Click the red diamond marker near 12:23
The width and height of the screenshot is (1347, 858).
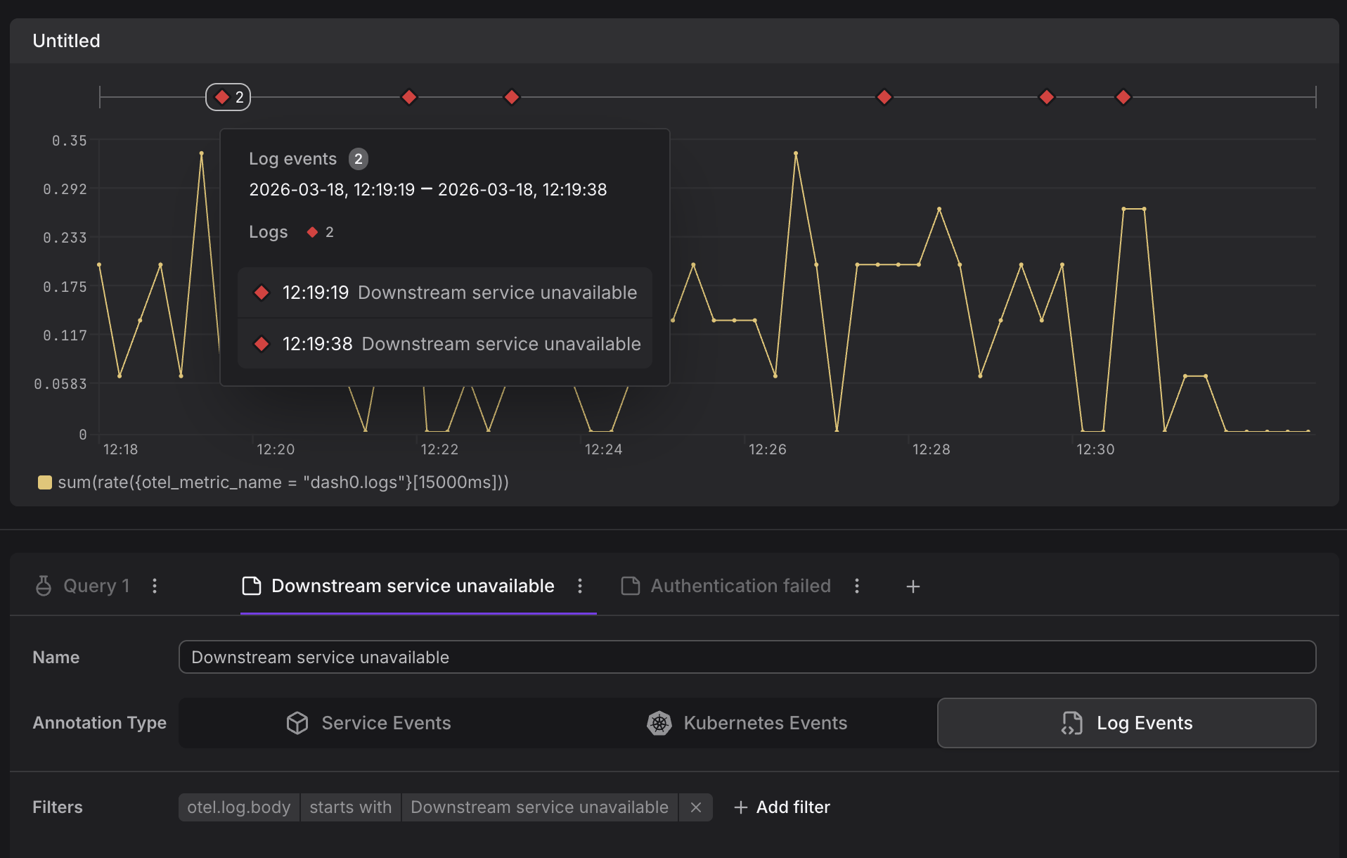click(x=512, y=97)
